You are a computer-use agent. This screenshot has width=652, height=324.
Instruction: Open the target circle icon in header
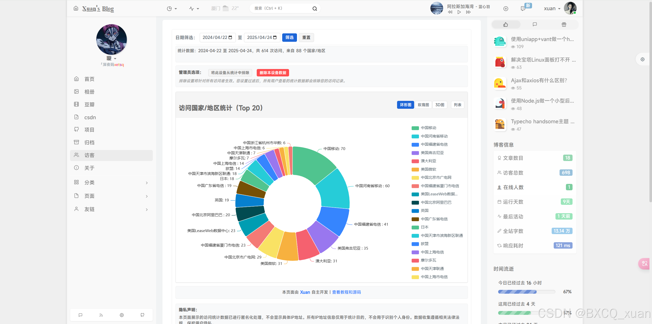[x=506, y=9]
